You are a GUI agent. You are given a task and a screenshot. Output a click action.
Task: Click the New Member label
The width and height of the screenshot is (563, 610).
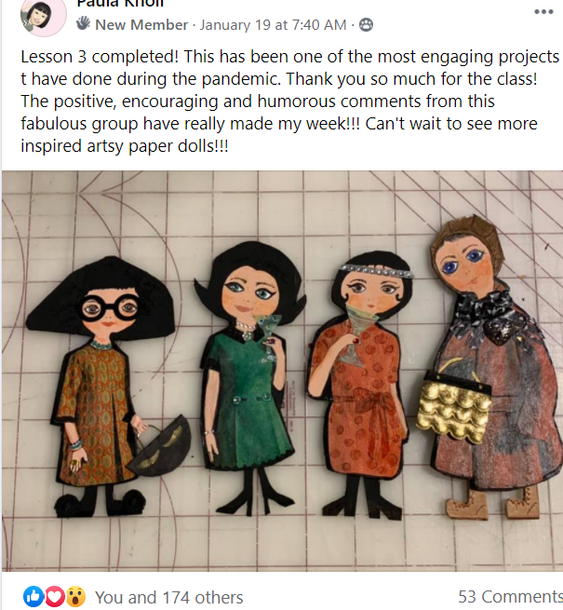[141, 25]
